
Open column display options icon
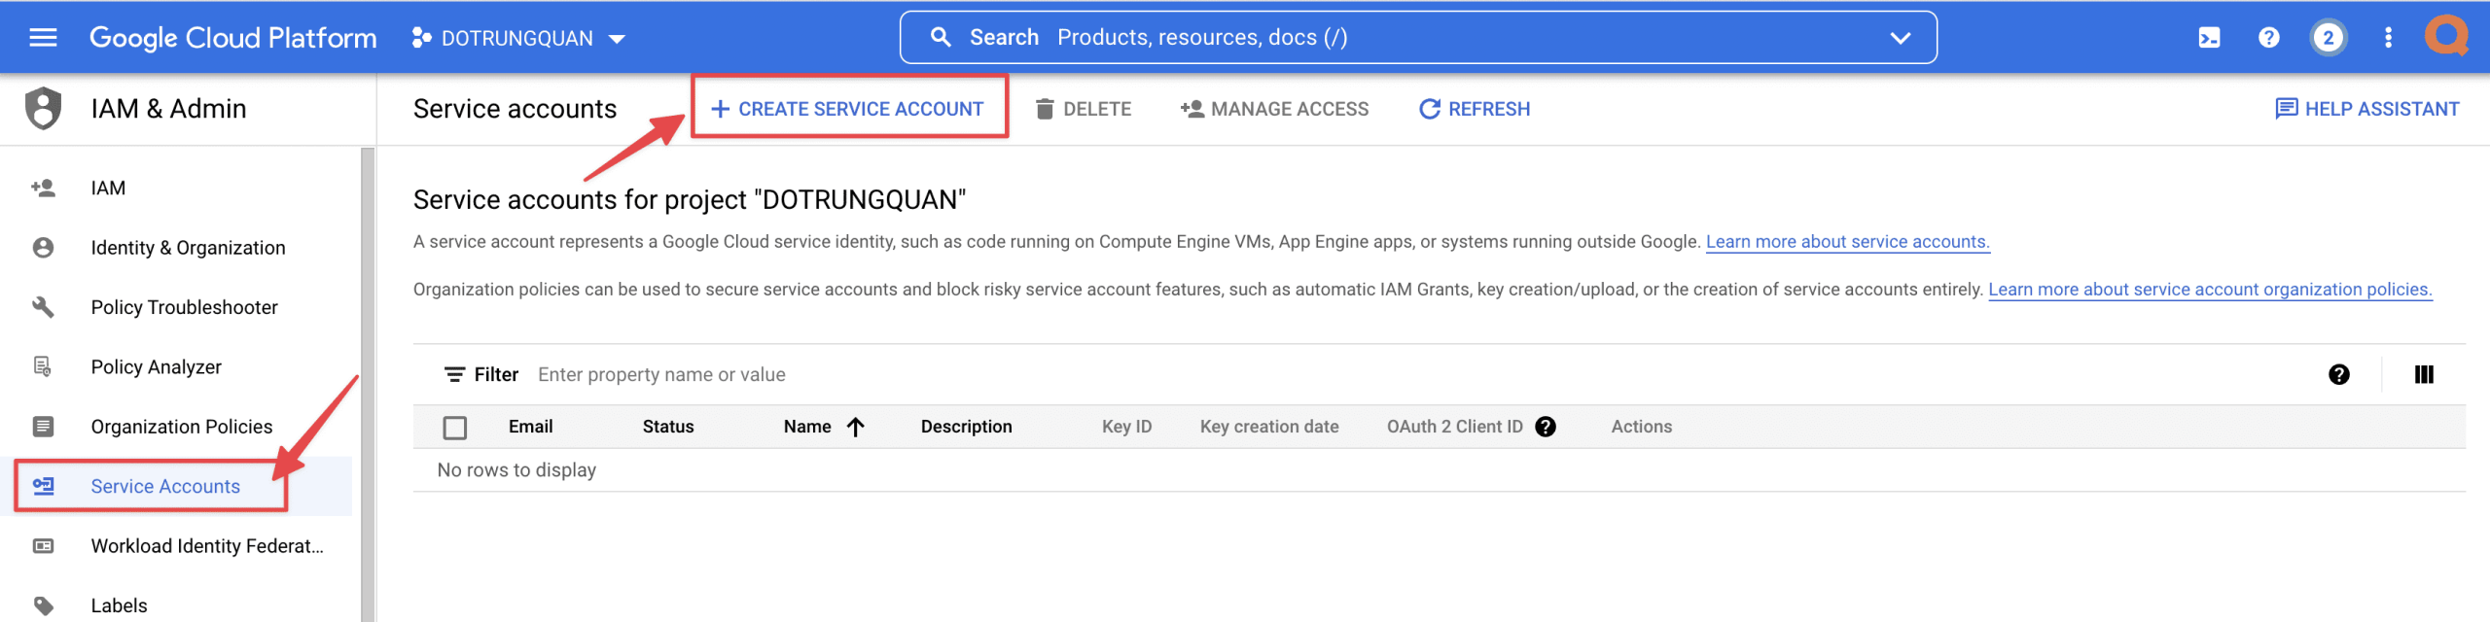tap(2424, 374)
